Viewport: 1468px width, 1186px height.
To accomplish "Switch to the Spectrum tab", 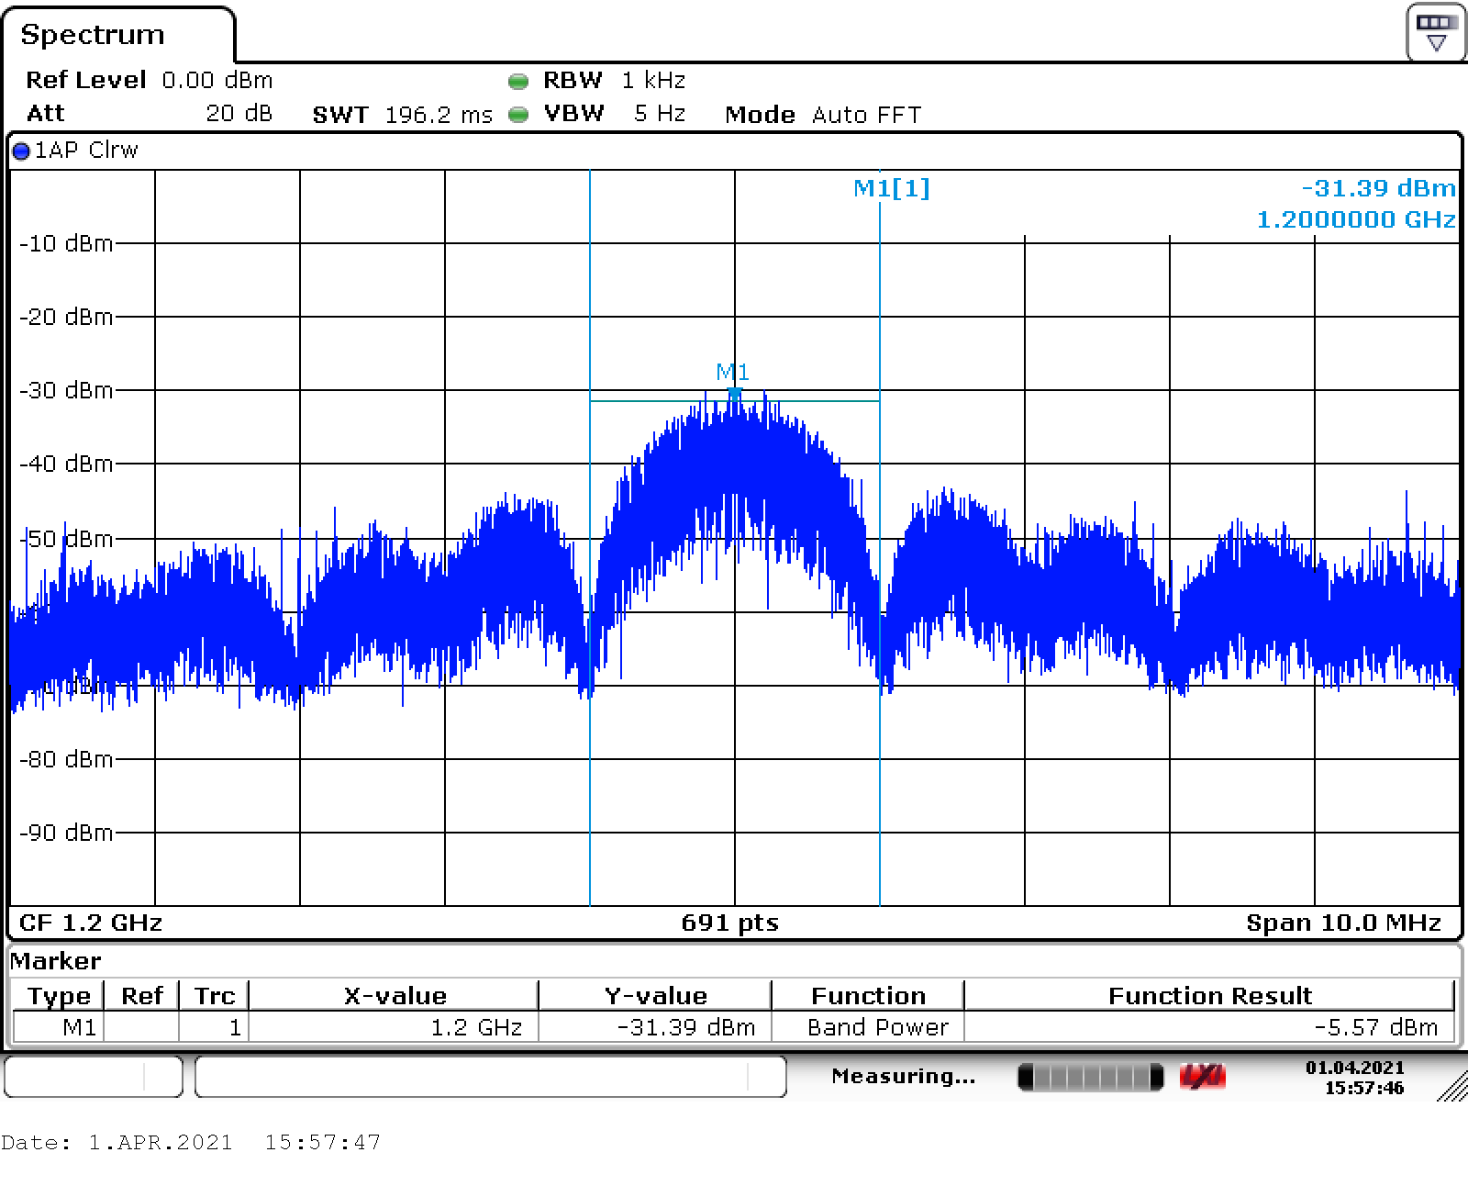I will tap(93, 35).
